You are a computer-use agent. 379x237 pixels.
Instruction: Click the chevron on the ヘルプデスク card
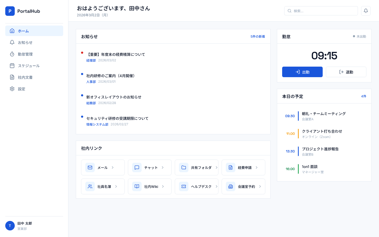tap(216, 186)
